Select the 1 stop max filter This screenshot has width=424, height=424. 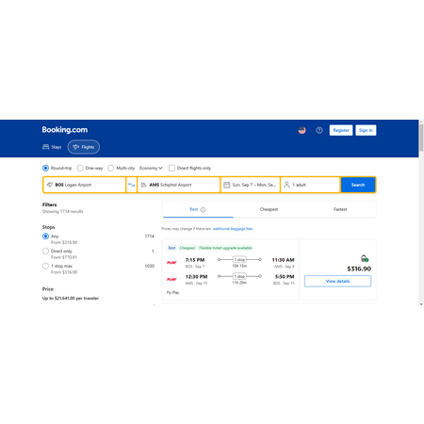click(x=45, y=266)
